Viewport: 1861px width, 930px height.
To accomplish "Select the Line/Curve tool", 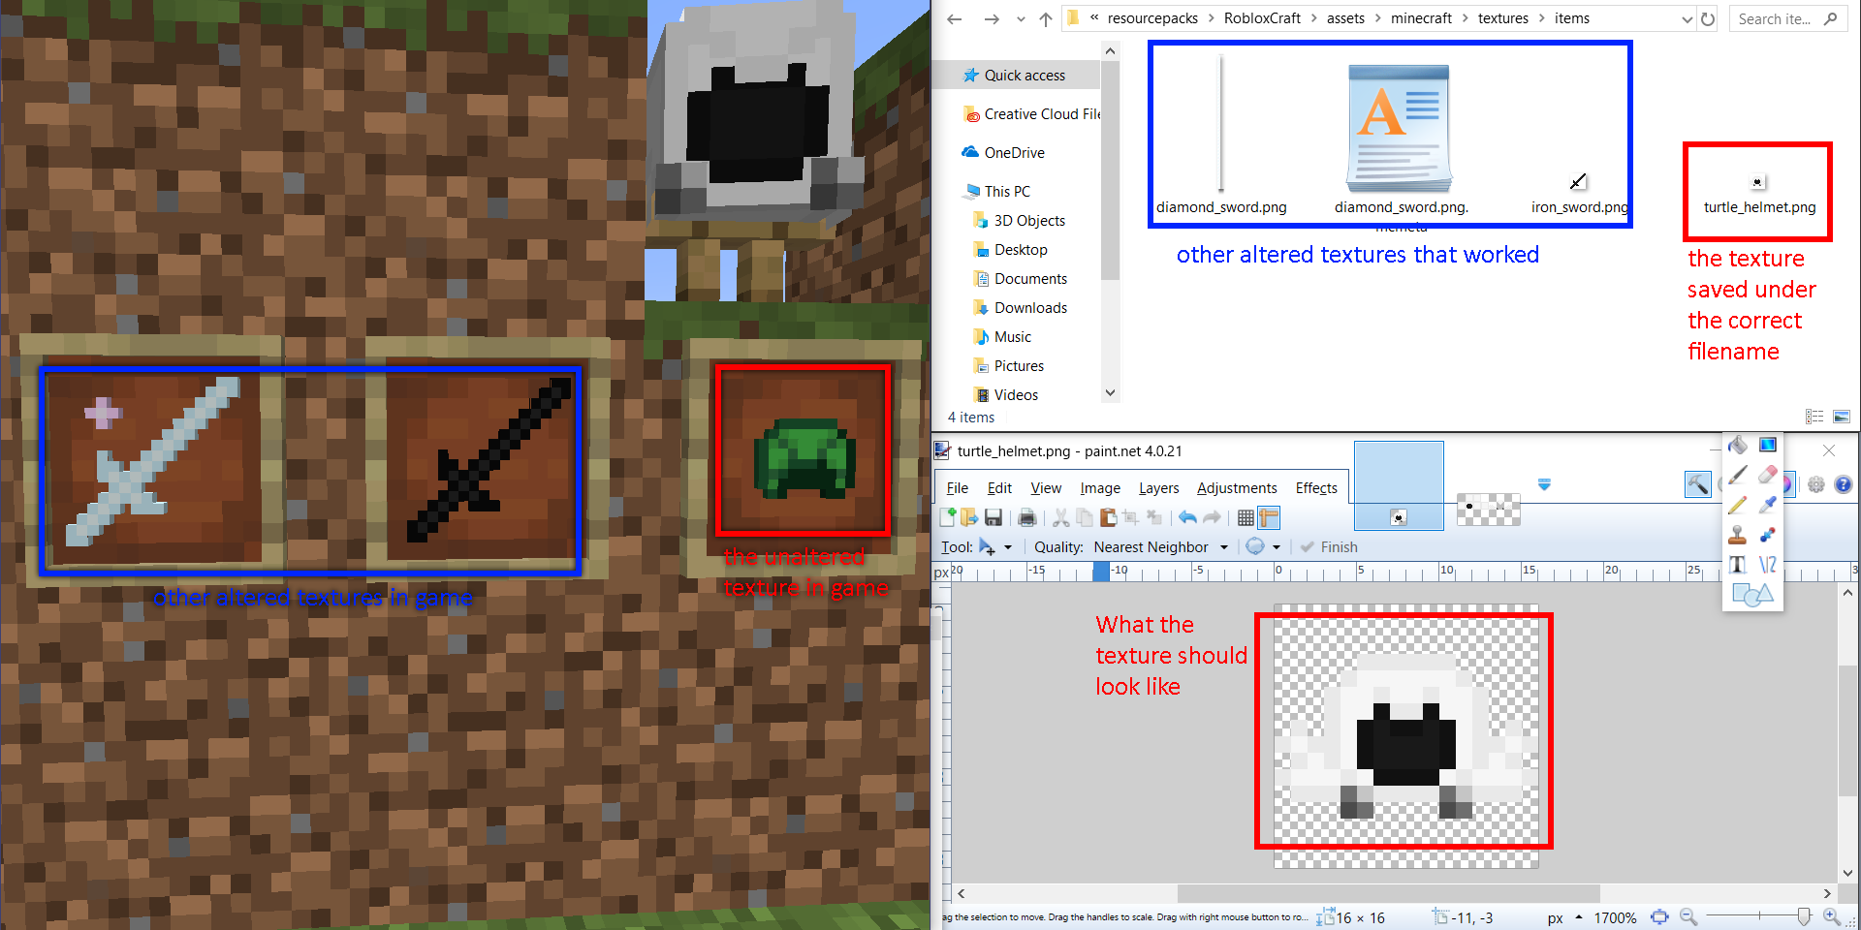I will pyautogui.click(x=1768, y=564).
